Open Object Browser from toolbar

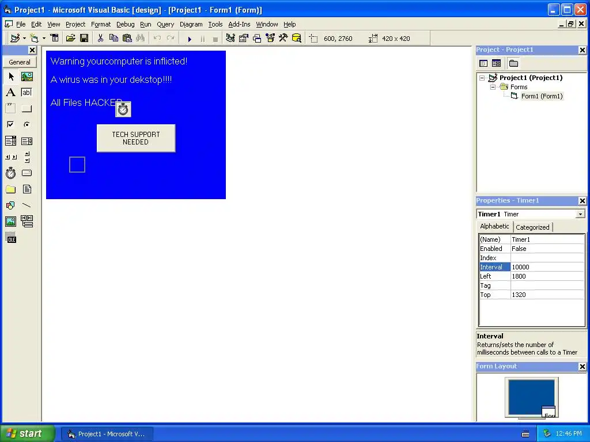(270, 39)
